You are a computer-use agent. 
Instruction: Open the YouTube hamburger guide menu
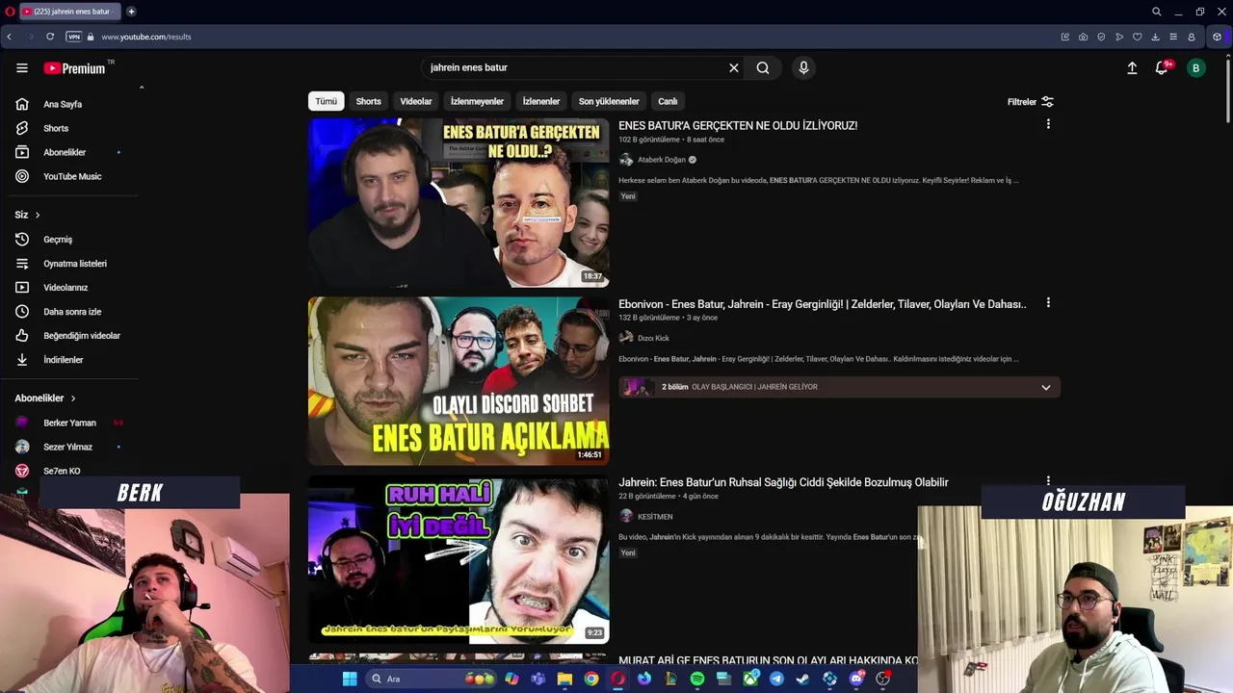[x=21, y=68]
